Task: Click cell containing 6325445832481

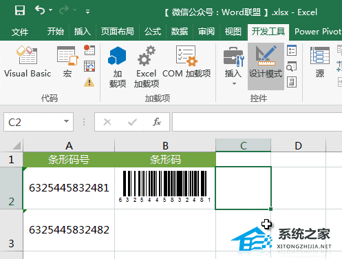Action: point(69,188)
